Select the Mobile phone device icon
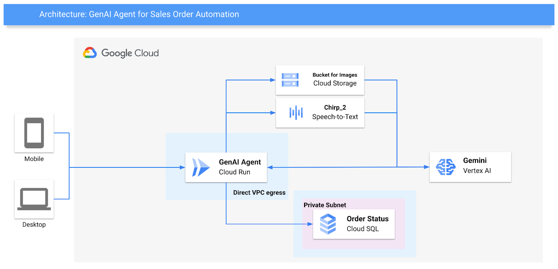This screenshot has width=558, height=269. [x=34, y=133]
